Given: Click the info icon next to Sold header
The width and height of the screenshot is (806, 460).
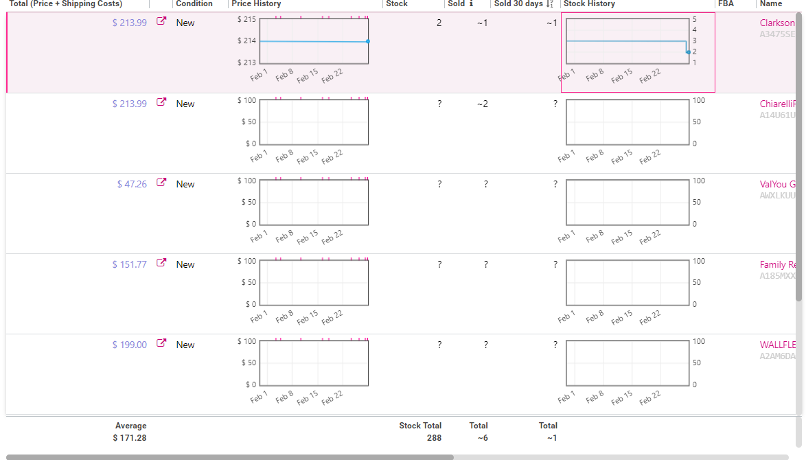Looking at the screenshot, I should pos(471,3).
